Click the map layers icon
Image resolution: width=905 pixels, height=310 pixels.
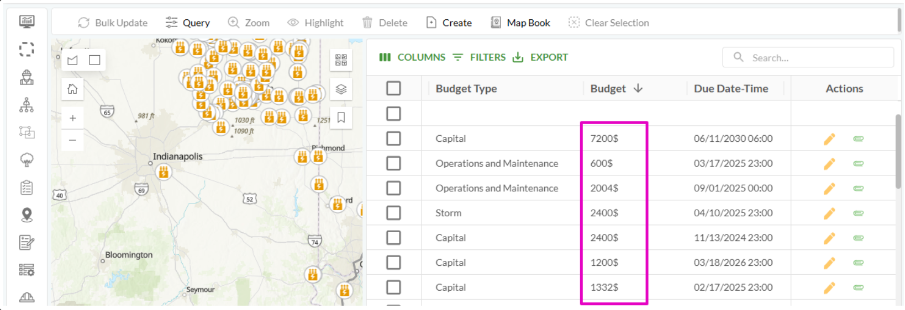coord(341,89)
